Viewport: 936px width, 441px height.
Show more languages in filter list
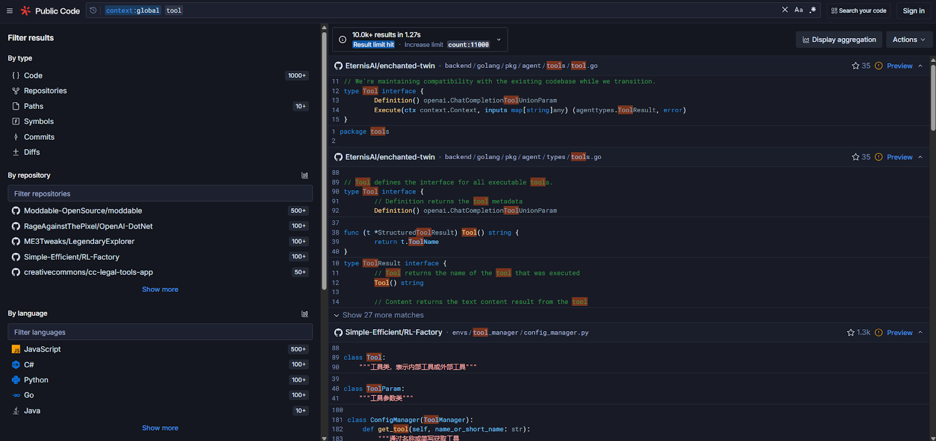pos(160,428)
